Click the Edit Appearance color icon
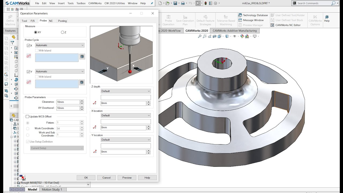Viewport: 343px width, 193px height. (x=242, y=36)
